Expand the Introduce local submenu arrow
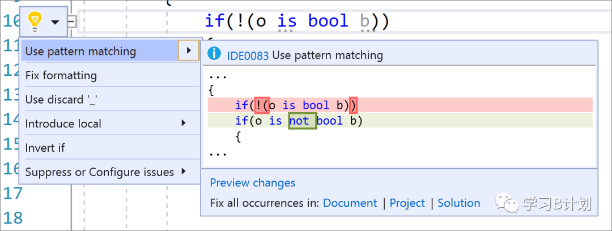The width and height of the screenshot is (612, 231). [184, 123]
